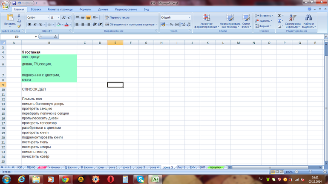
Task: Align text to the top of the cell
Action: (x=78, y=17)
